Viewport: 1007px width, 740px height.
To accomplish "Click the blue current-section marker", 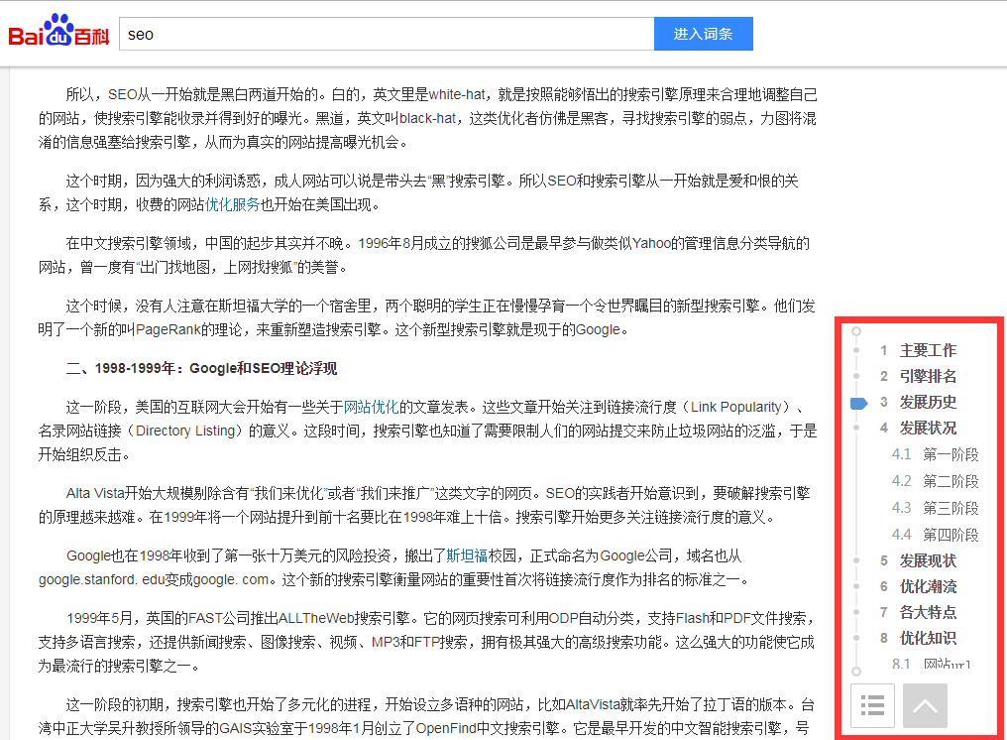I will 858,403.
